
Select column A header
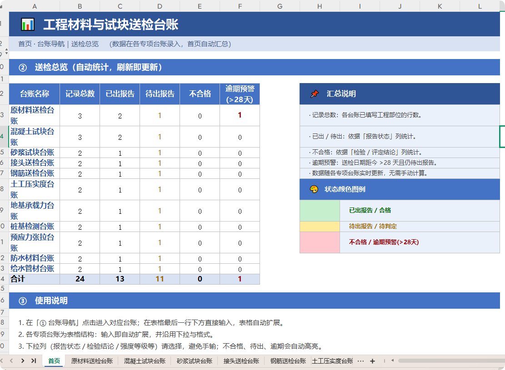[x=35, y=6]
